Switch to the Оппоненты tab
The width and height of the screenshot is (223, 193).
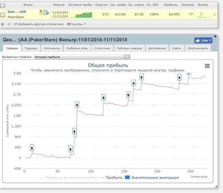pos(52,48)
